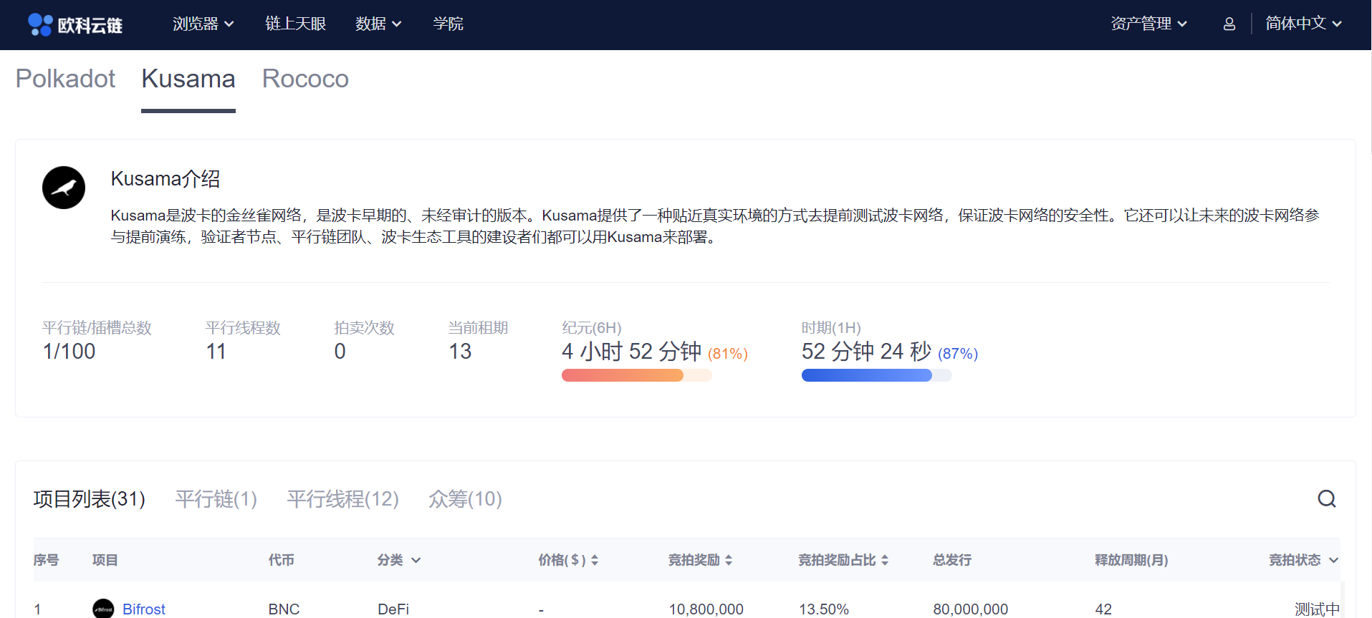Expand the 数据 dropdown menu

tap(378, 24)
